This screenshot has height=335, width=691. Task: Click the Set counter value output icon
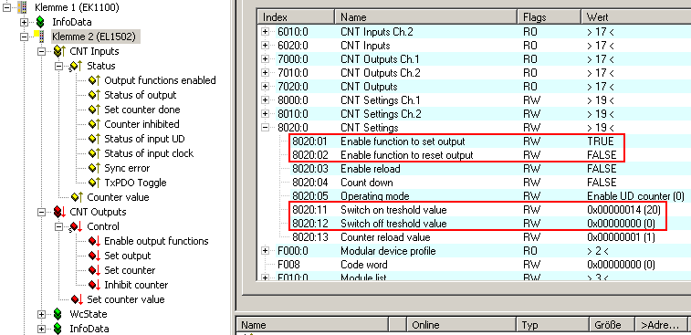(77, 299)
